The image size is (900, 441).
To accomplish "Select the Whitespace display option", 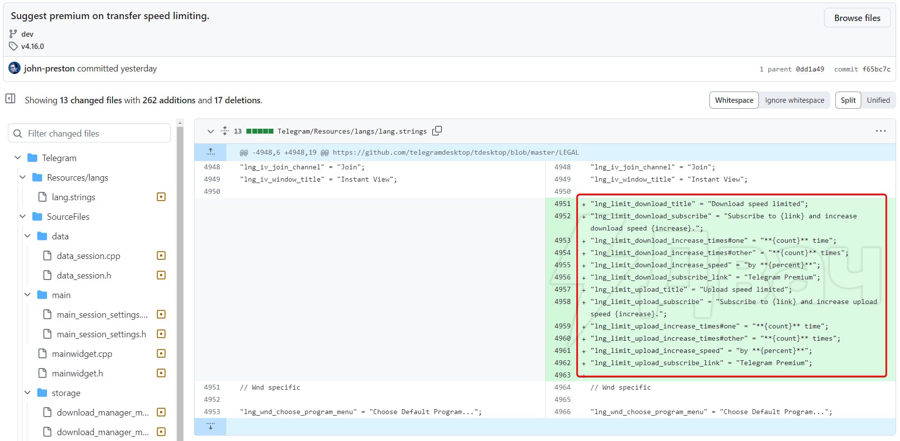I will [733, 100].
